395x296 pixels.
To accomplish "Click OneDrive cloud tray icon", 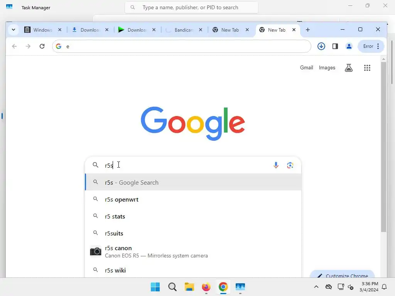I will click(x=329, y=287).
